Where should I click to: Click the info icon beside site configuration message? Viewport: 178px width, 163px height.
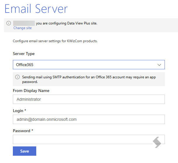[9, 23]
